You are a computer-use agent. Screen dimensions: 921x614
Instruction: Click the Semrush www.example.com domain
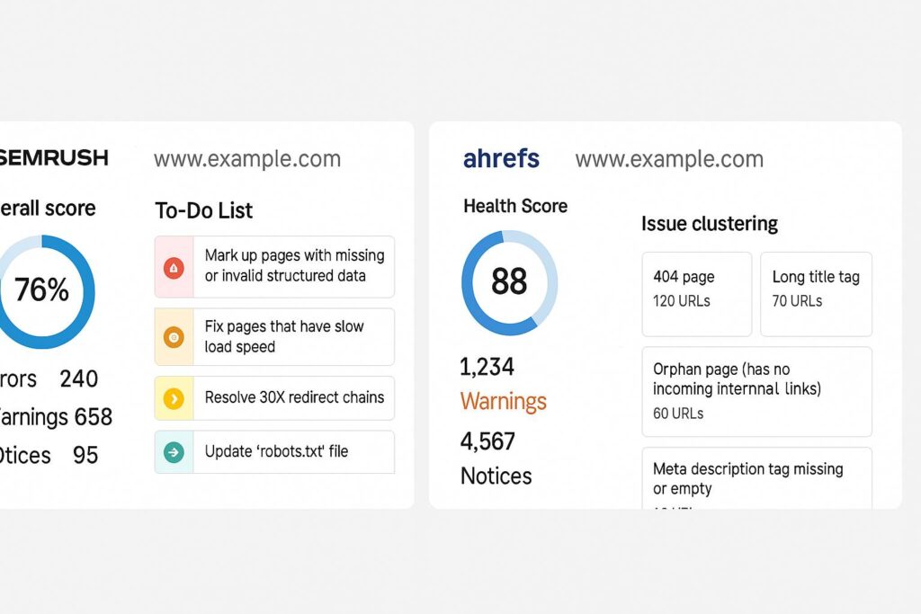(247, 159)
